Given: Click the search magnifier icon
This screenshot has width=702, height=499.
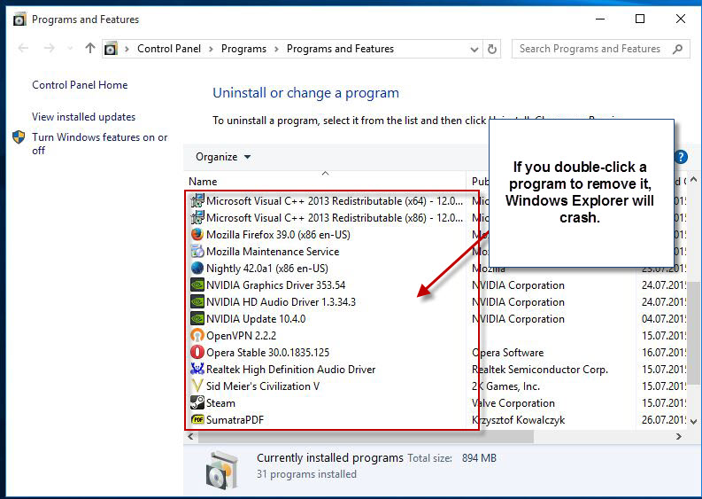Looking at the screenshot, I should tap(678, 49).
